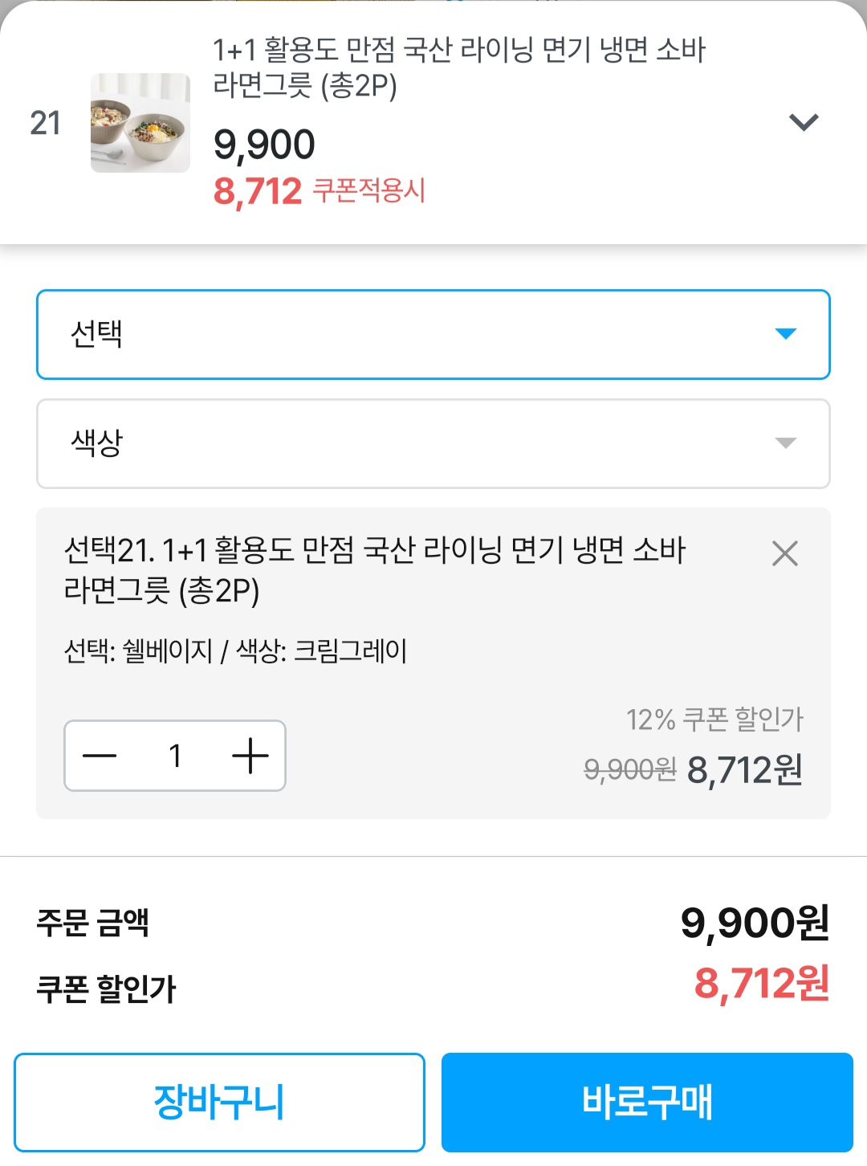Click the quantity value field showing 1
867x1166 pixels.
175,756
